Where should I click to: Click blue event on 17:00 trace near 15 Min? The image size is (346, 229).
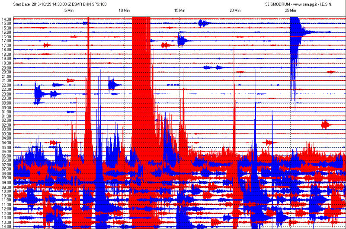(182, 41)
